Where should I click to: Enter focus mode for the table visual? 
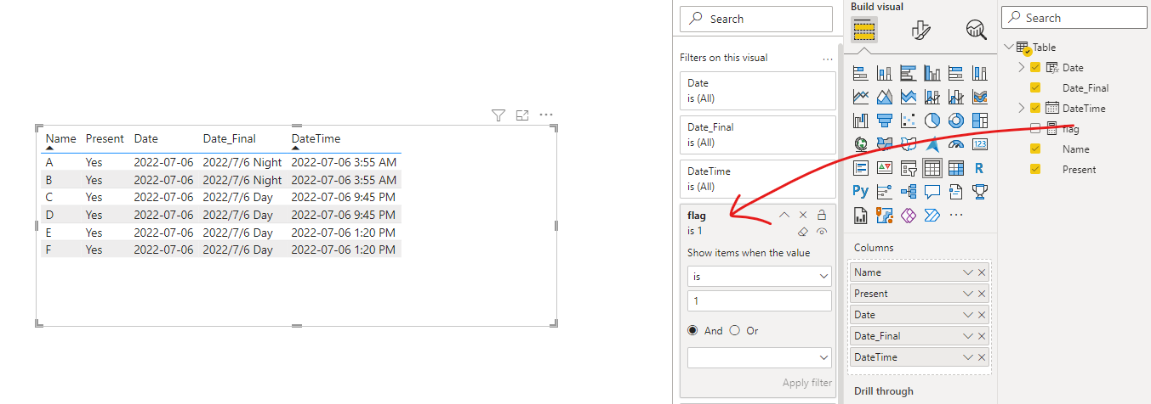click(x=522, y=115)
